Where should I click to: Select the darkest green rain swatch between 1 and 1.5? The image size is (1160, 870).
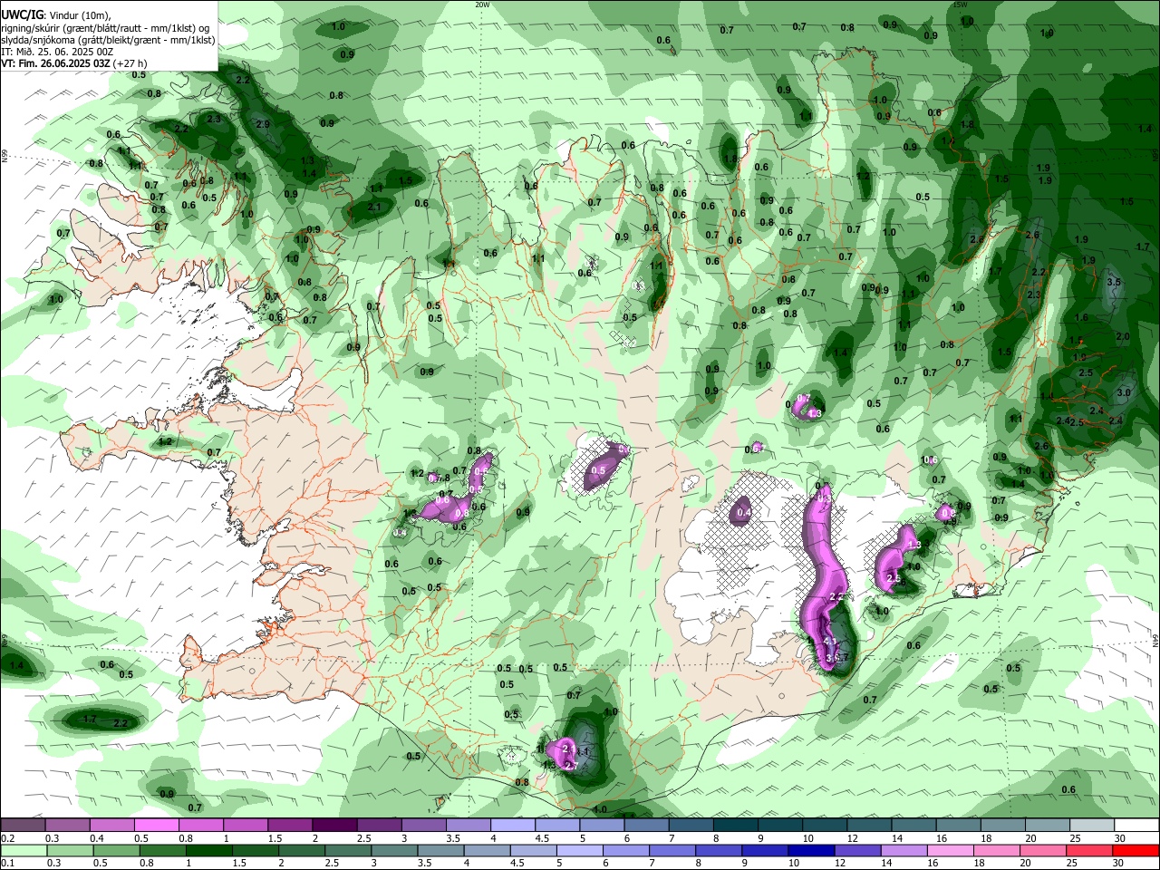coord(208,851)
